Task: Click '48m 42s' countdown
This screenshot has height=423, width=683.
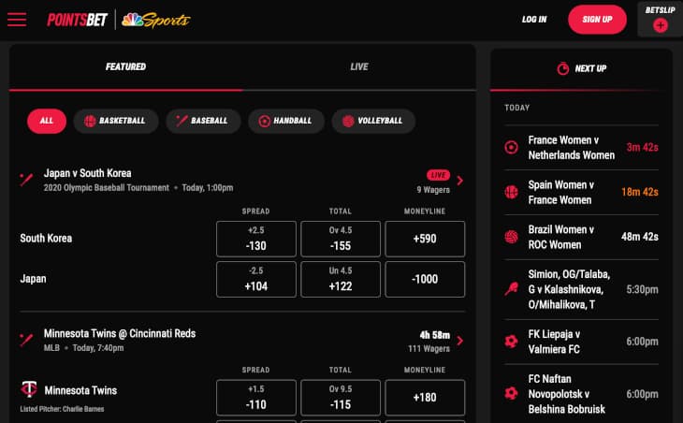Action: click(x=640, y=237)
